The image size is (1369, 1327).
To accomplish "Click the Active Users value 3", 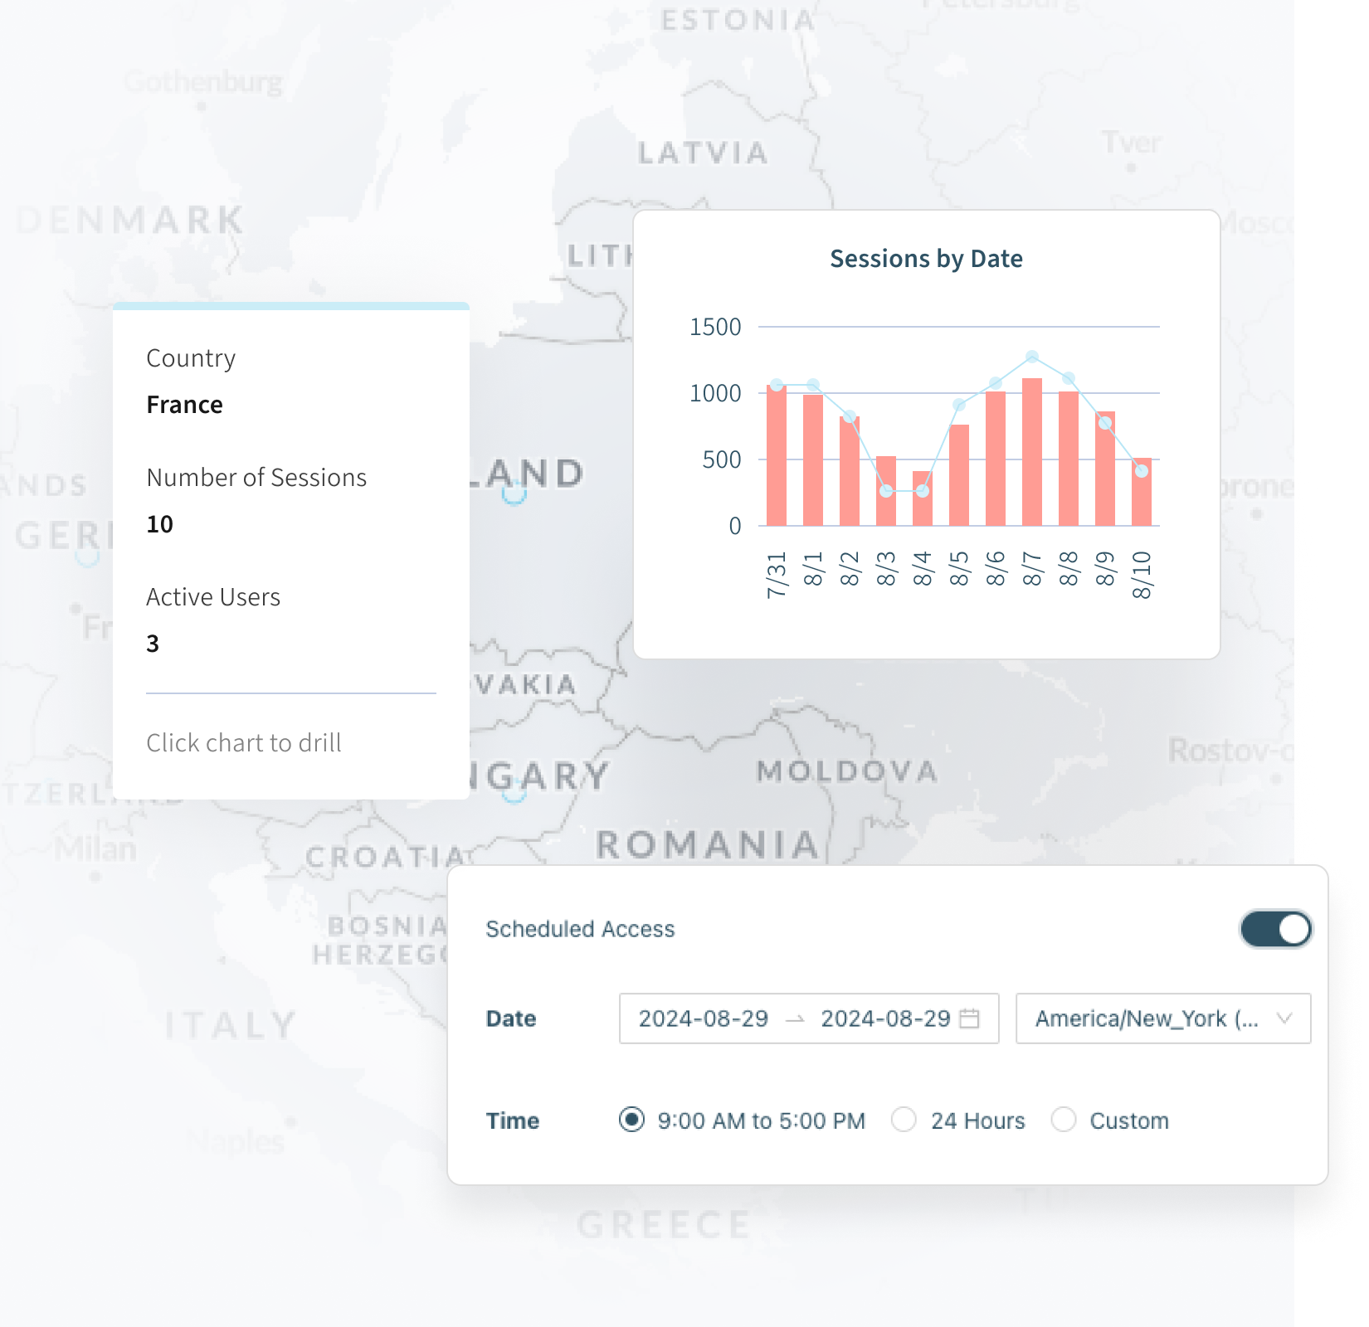I will click(x=153, y=644).
